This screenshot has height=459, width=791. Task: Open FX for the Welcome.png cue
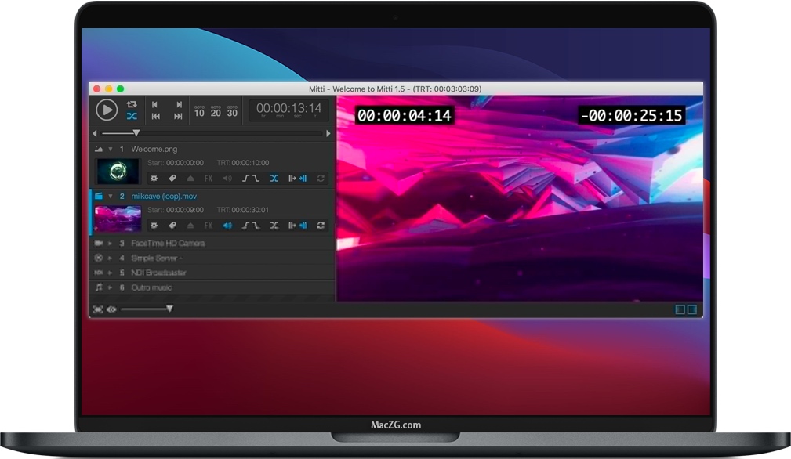(x=209, y=179)
